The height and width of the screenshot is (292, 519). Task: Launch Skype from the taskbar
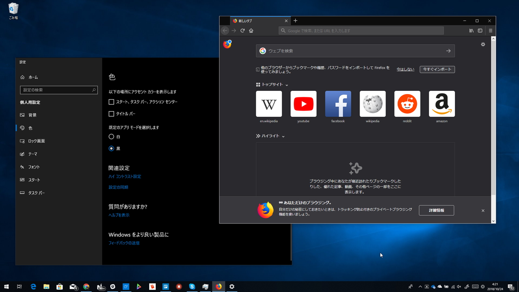(x=192, y=287)
